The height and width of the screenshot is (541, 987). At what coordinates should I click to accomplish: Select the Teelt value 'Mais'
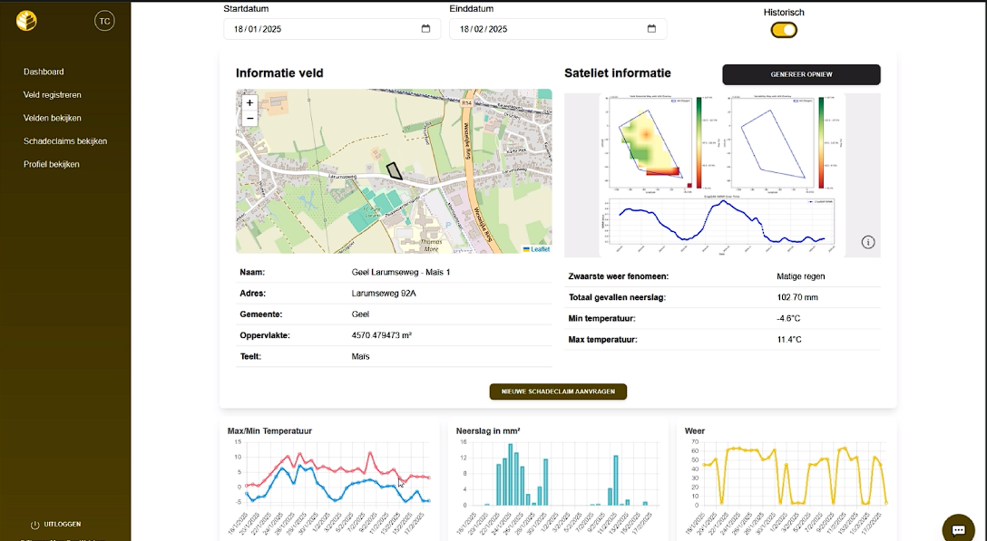click(x=361, y=356)
